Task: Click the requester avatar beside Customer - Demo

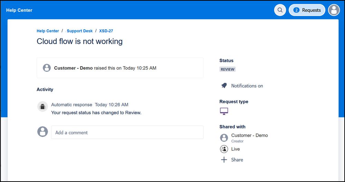Action: 47,68
